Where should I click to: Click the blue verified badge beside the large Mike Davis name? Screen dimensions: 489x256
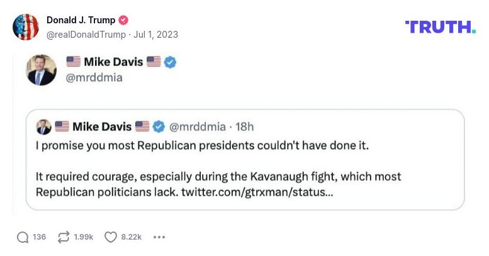(170, 62)
